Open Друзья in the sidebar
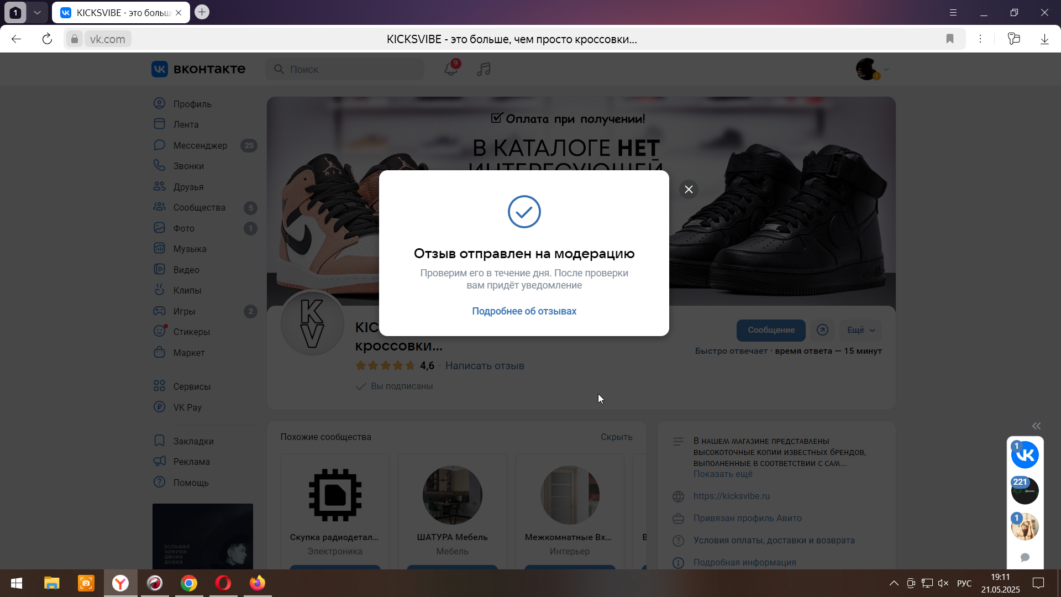This screenshot has width=1061, height=597. click(188, 187)
